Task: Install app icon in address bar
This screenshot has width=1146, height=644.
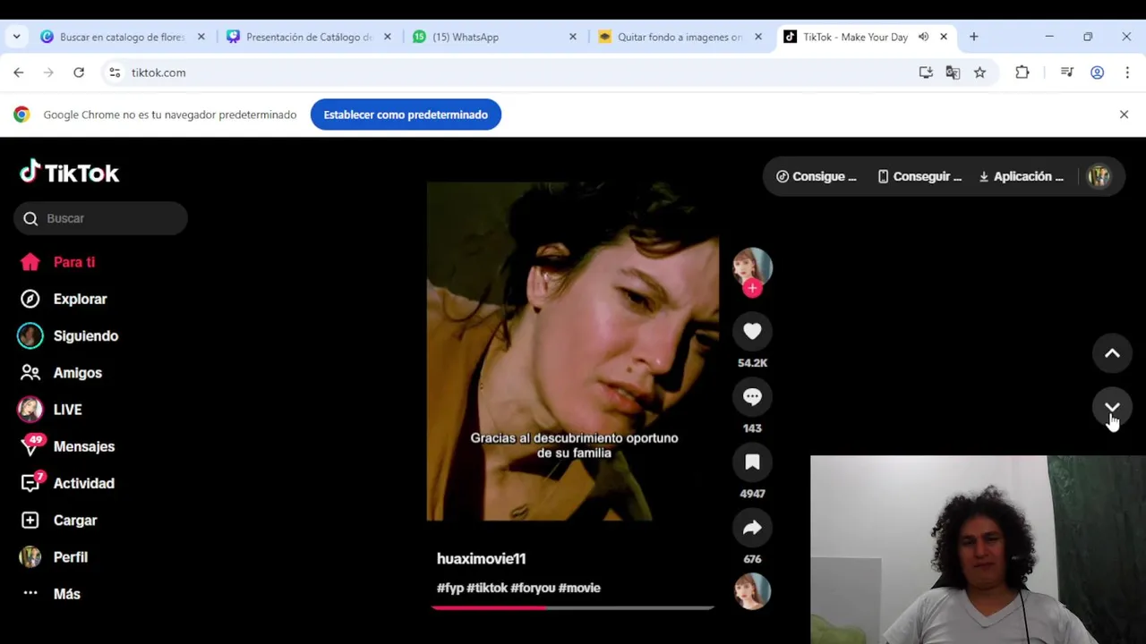Action: pyautogui.click(x=926, y=72)
